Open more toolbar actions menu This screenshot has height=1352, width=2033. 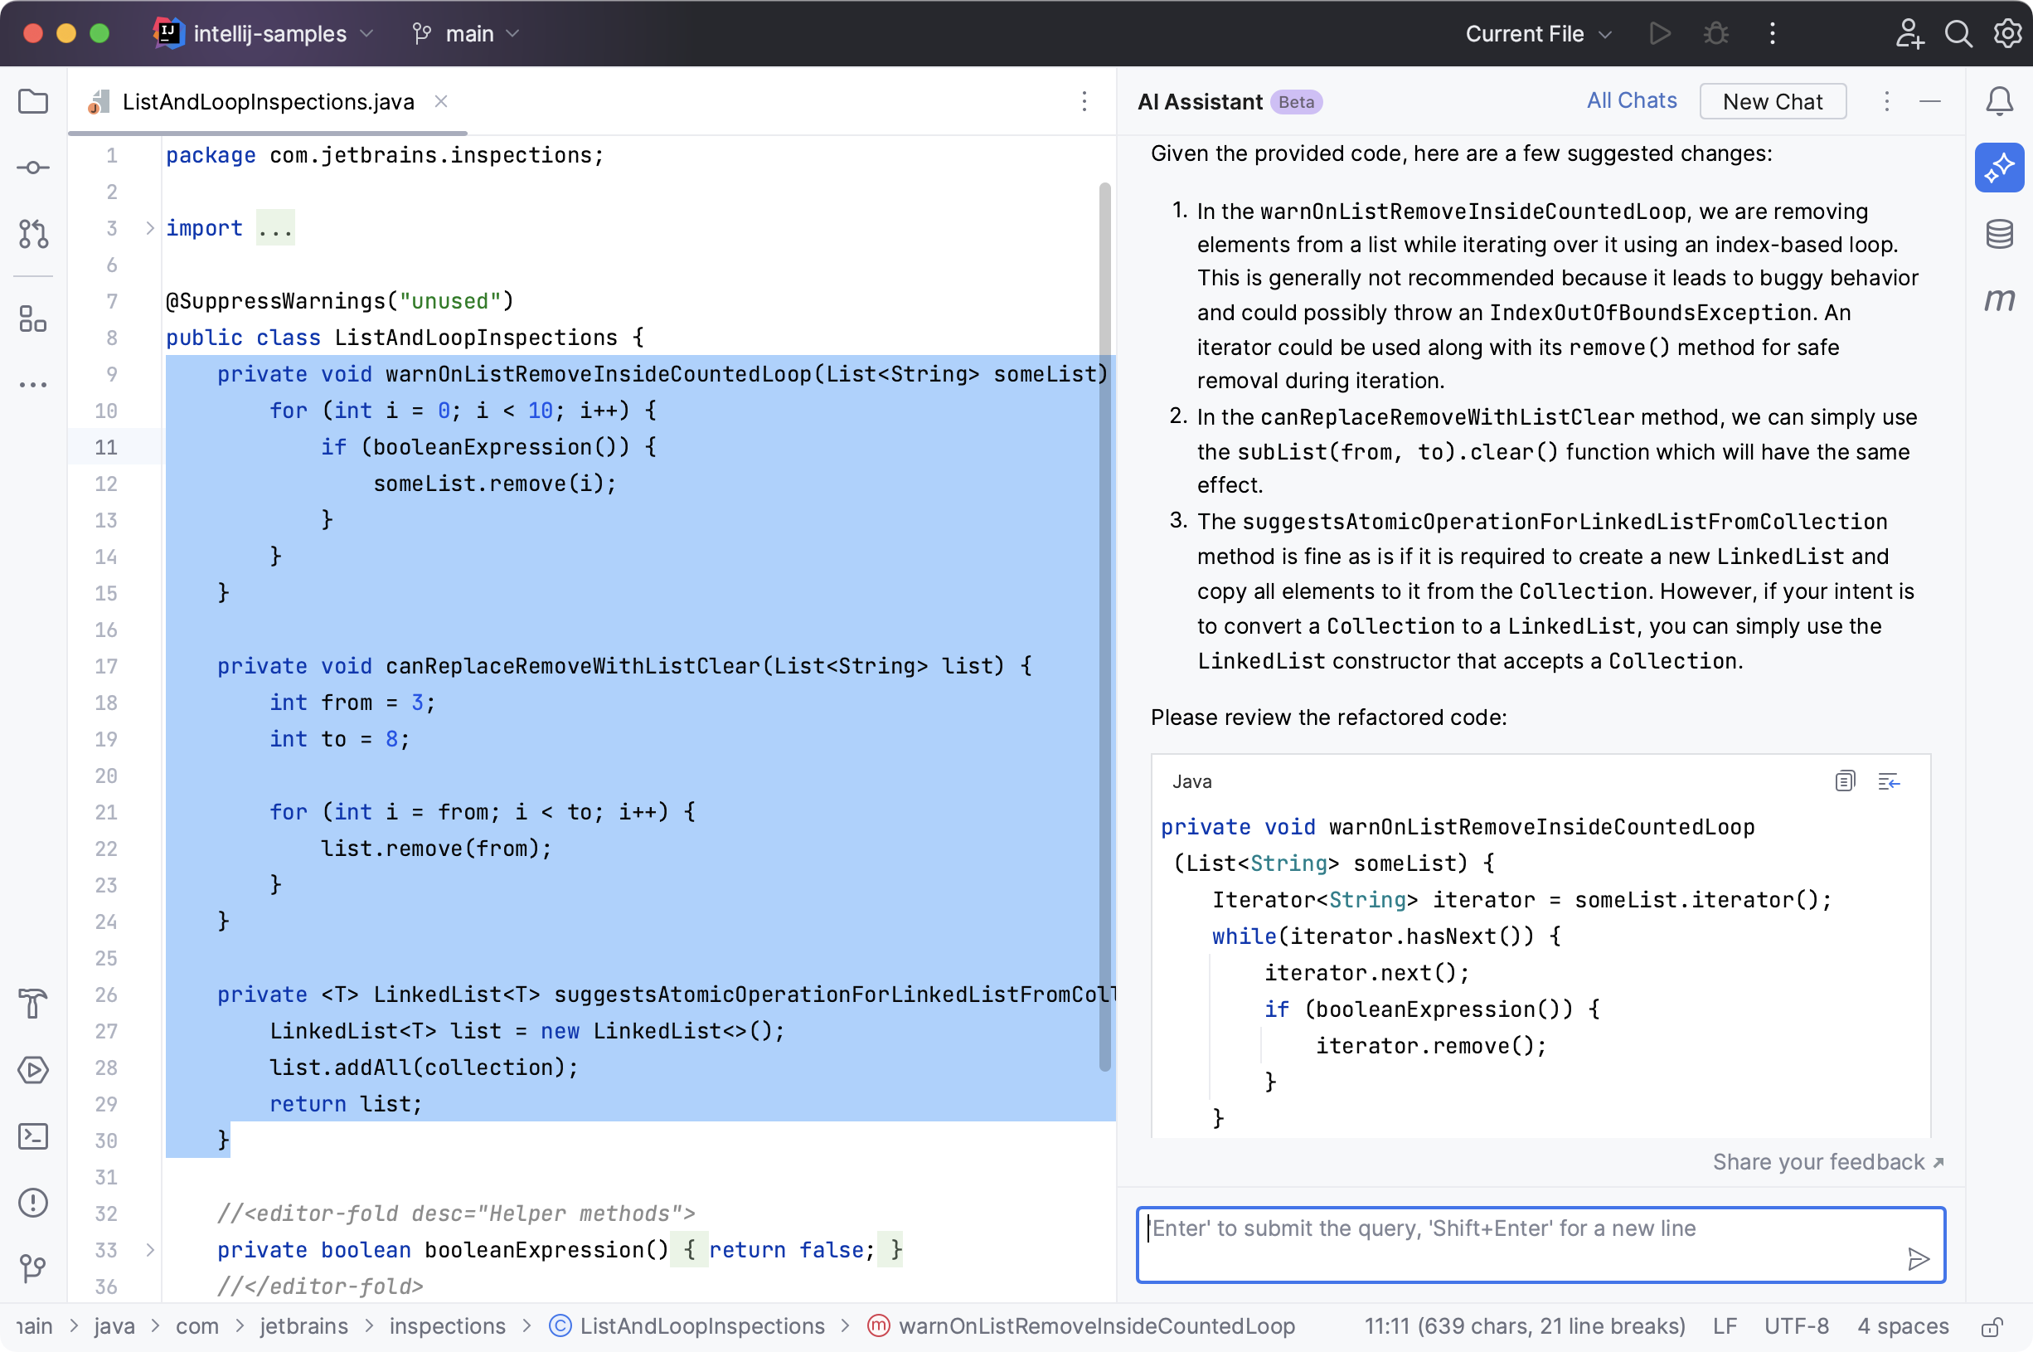click(1772, 34)
